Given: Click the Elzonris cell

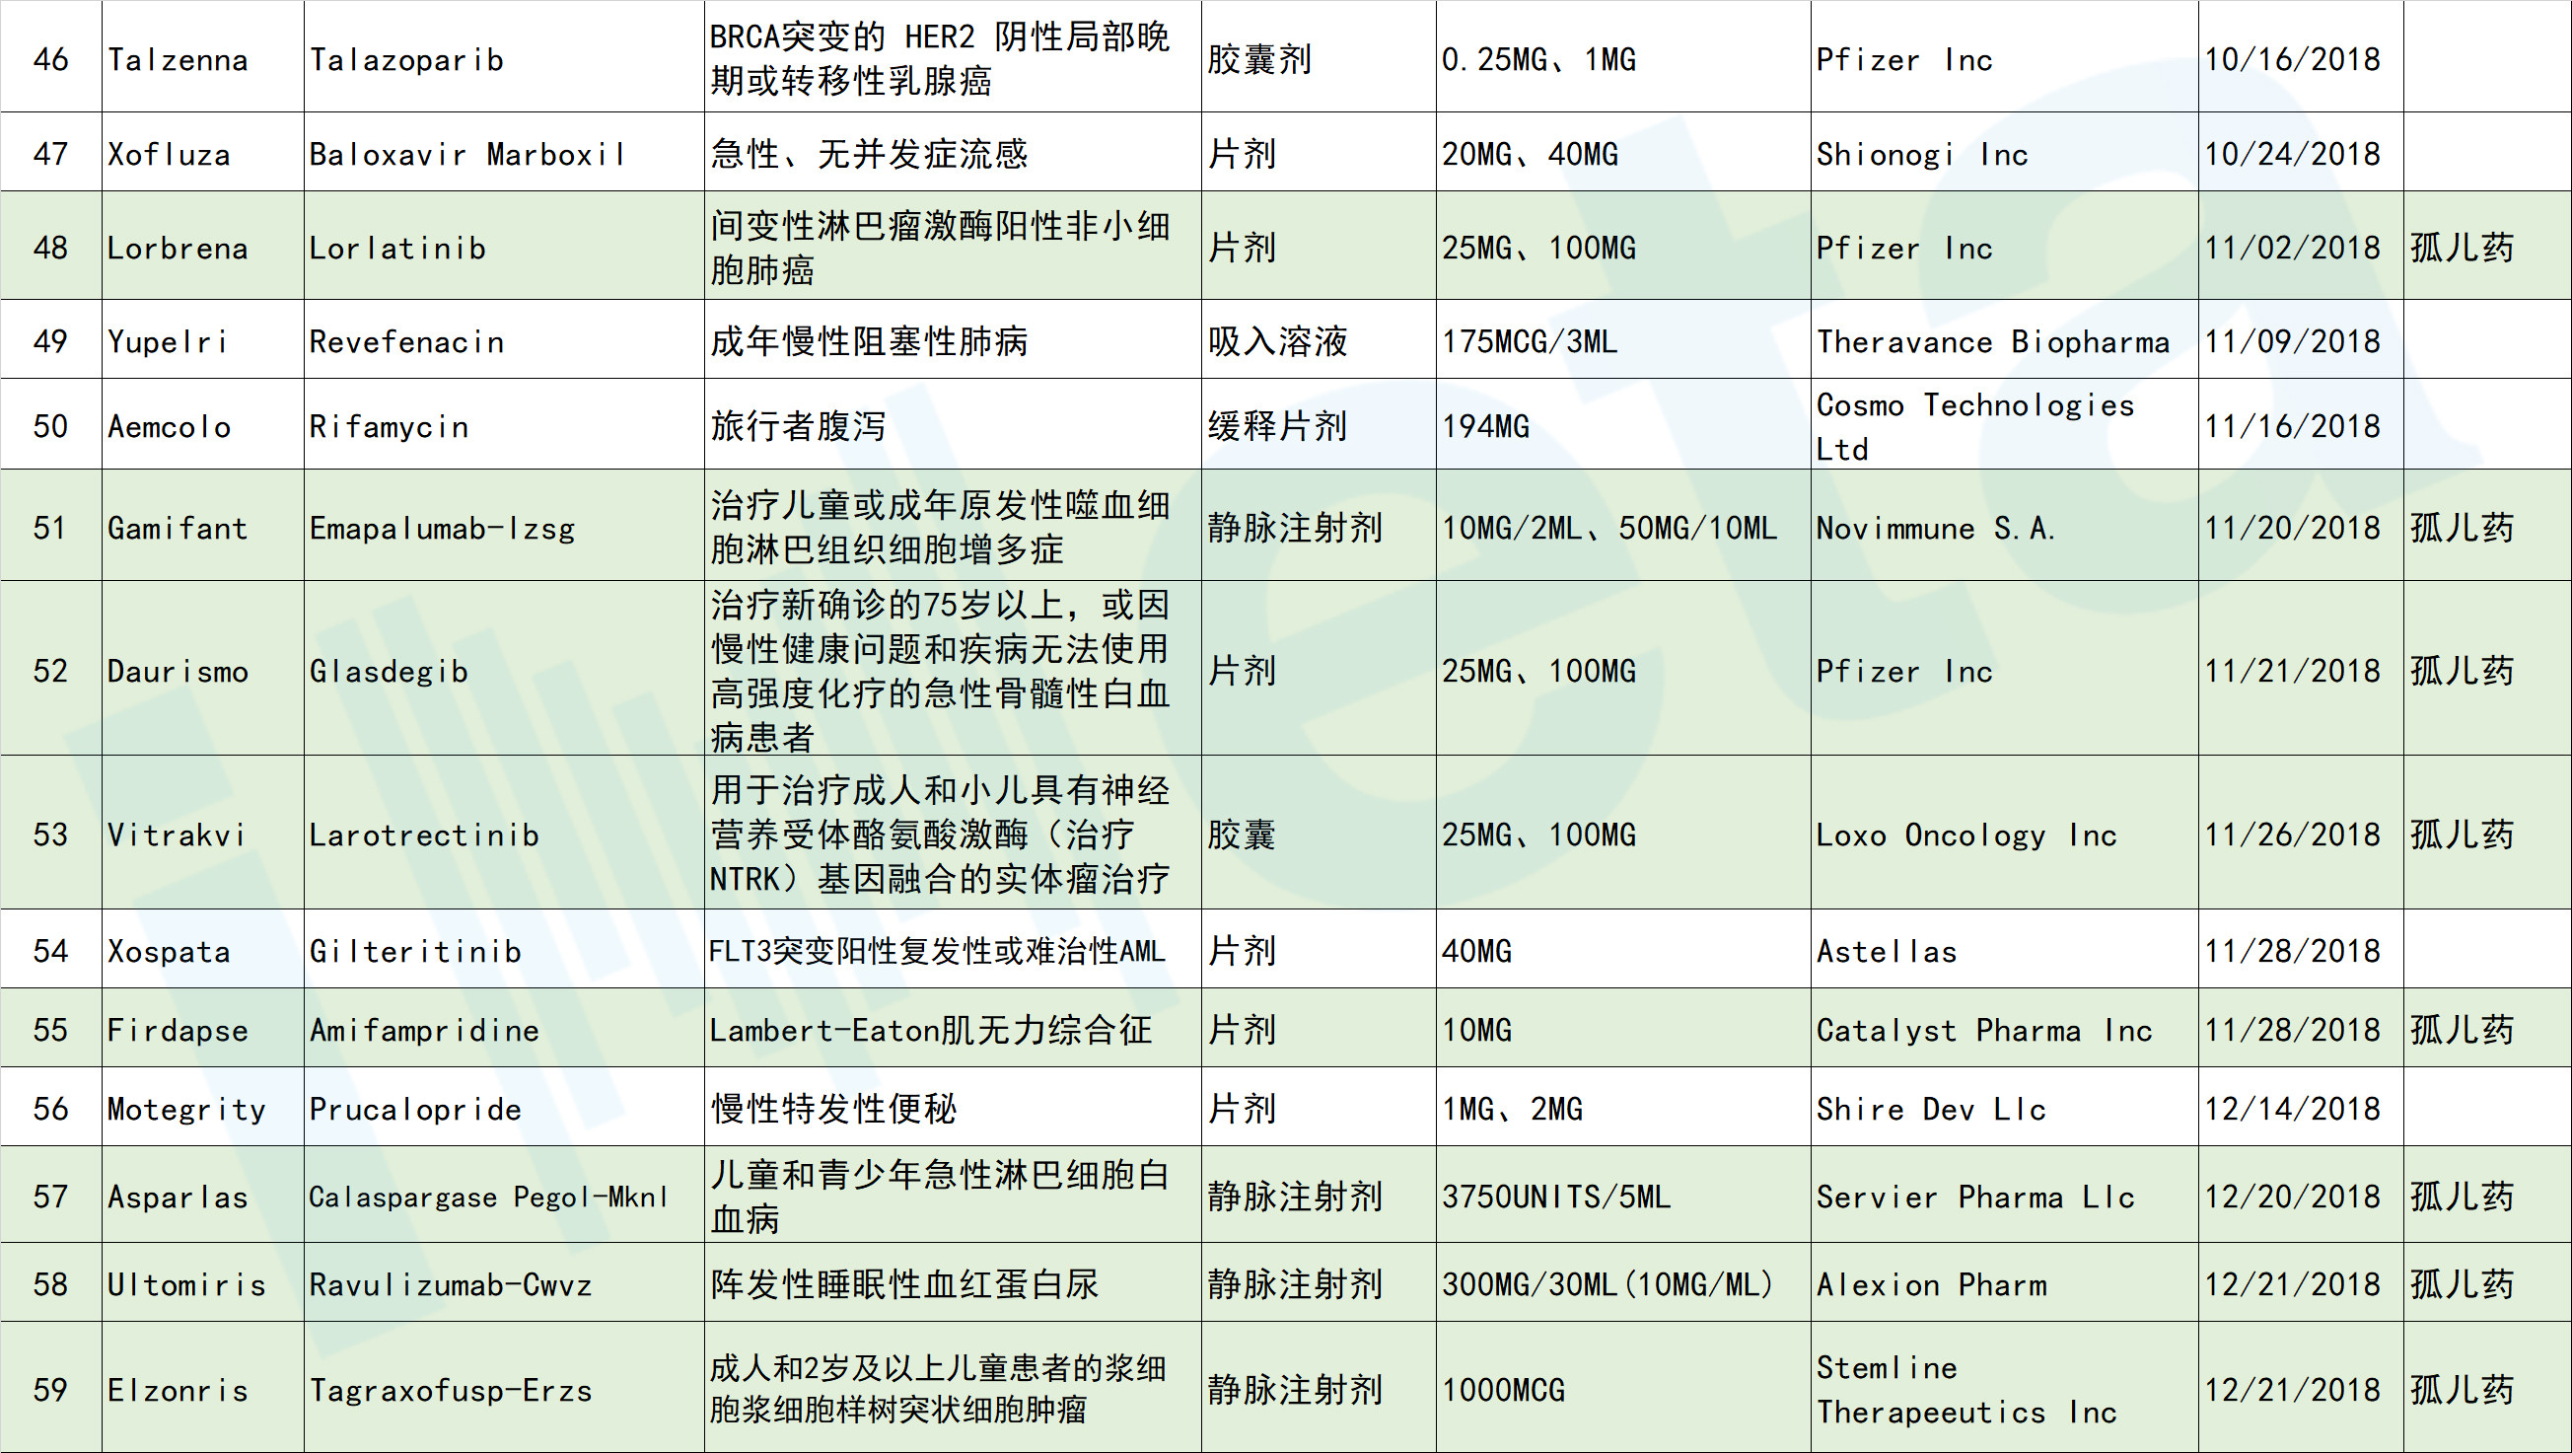Looking at the screenshot, I should (x=203, y=1387).
